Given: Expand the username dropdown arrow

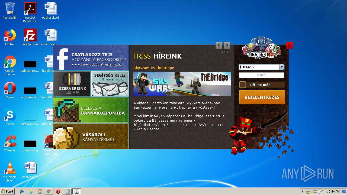Looking at the screenshot, I should click(x=282, y=67).
